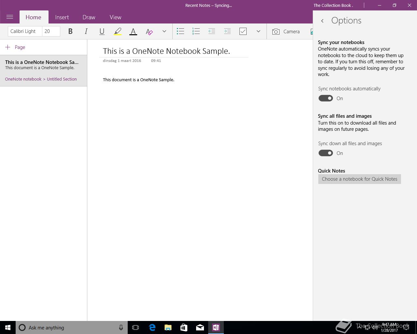417x334 pixels.
Task: Select the OneNote Notebook Sample page entry
Action: (43, 71)
